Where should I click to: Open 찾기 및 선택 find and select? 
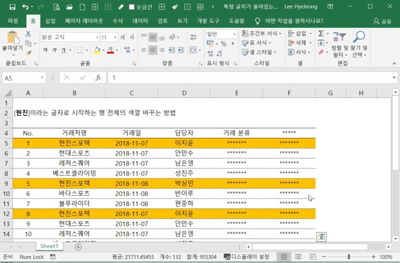[x=359, y=44]
